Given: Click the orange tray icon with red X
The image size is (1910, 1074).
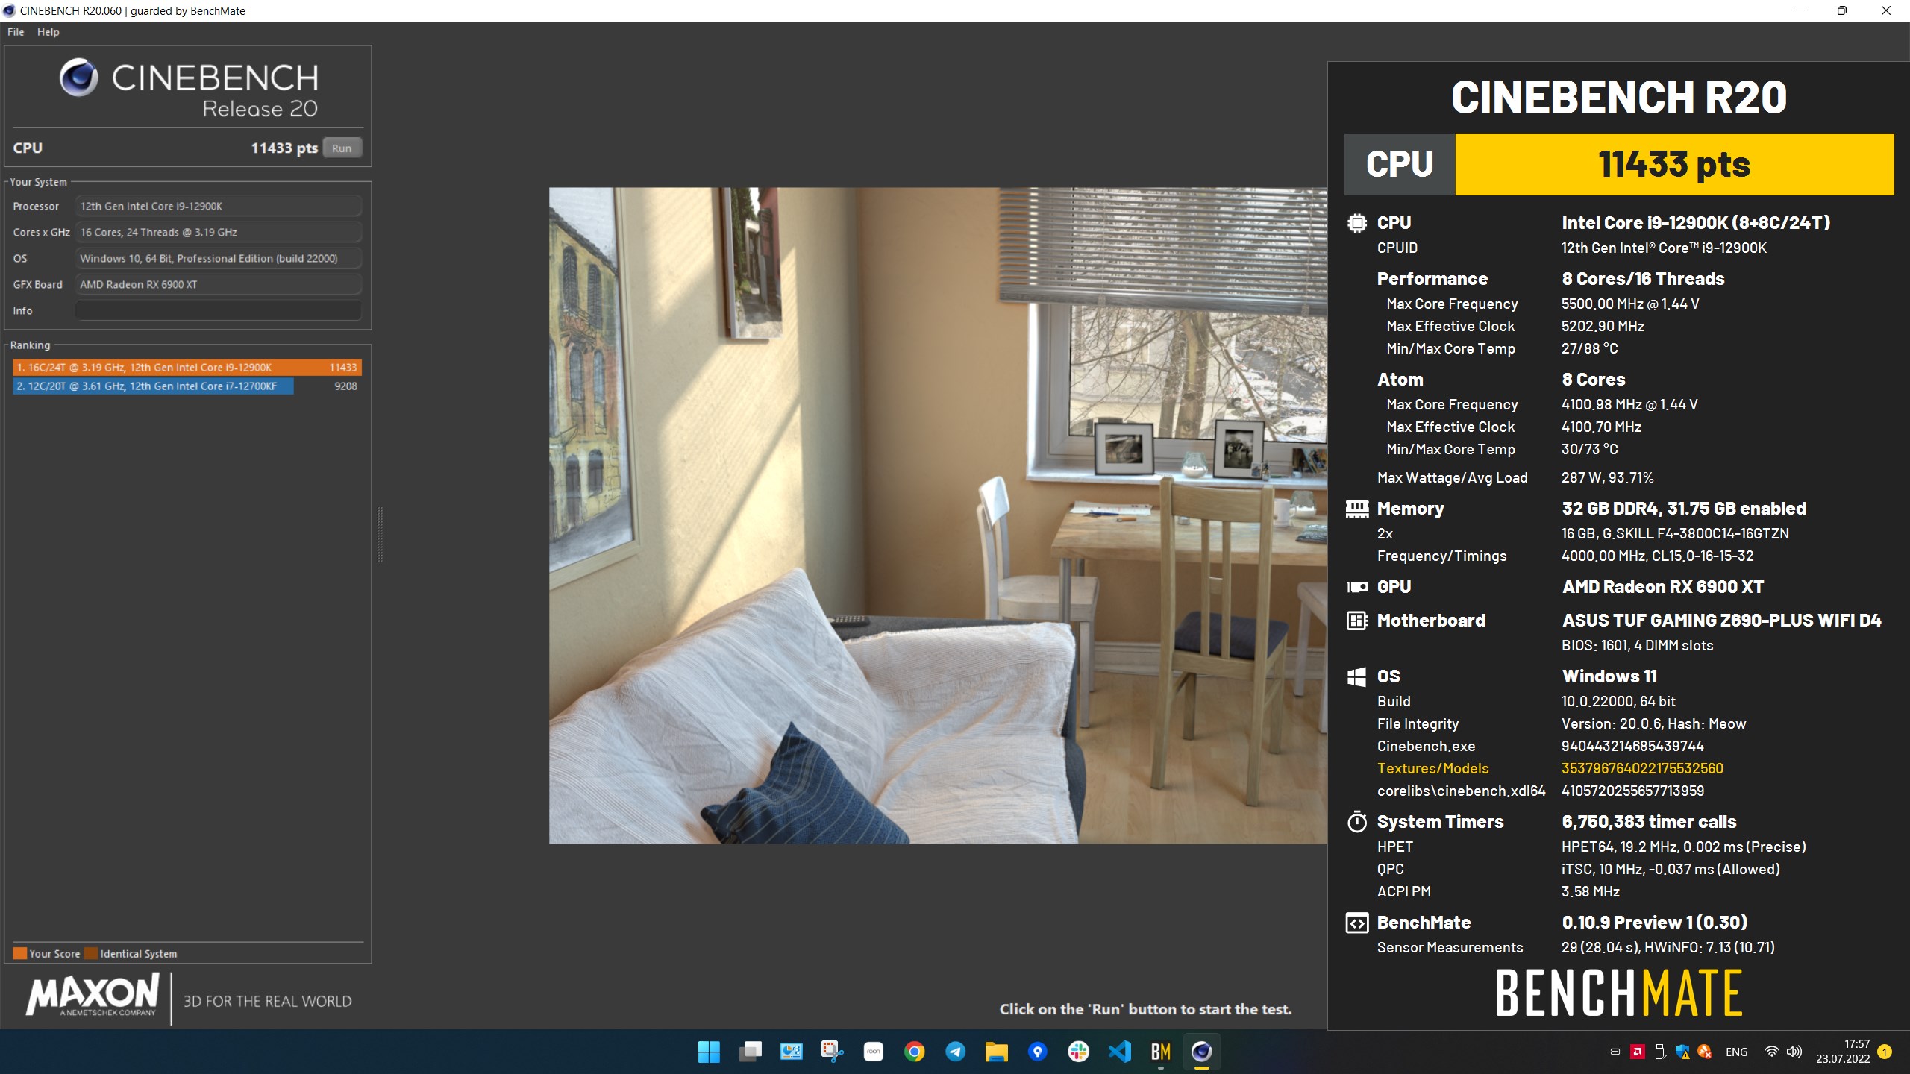Looking at the screenshot, I should [1705, 1052].
